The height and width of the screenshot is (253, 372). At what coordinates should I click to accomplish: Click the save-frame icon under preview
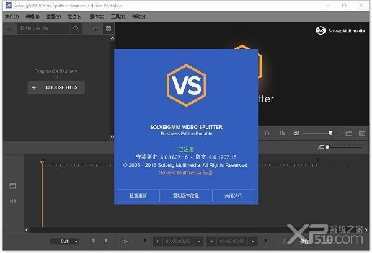pos(362,133)
